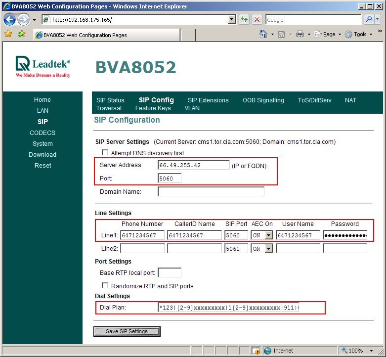Image resolution: width=386 pixels, height=357 pixels.
Task: Click the Dial Plan field
Action: point(228,308)
